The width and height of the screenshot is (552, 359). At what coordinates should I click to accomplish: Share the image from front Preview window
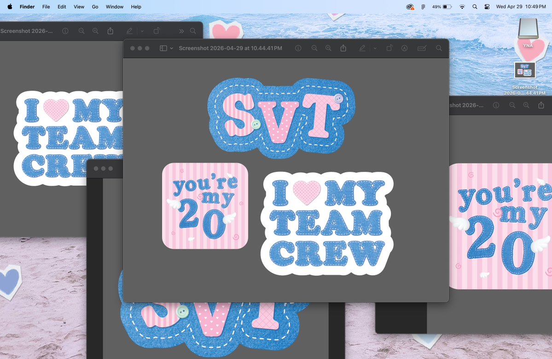(343, 48)
